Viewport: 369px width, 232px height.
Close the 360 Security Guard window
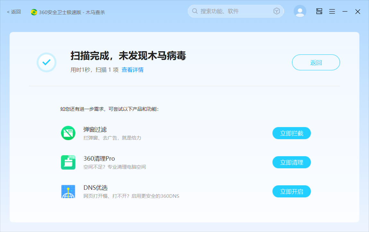pyautogui.click(x=358, y=12)
